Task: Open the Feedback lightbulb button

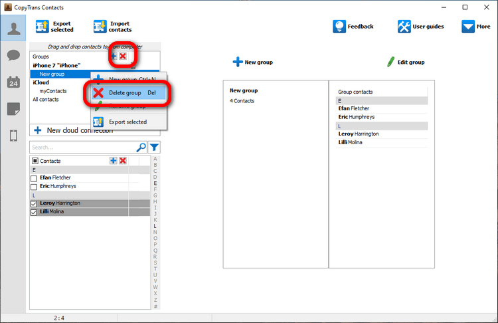Action: point(353,27)
